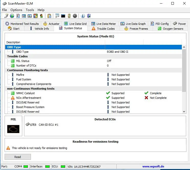
Task: Click the exit door toolbar icon
Action: 89,16
